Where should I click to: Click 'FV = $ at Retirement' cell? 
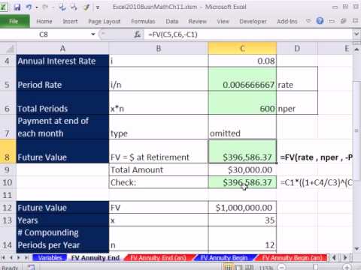[x=159, y=151]
